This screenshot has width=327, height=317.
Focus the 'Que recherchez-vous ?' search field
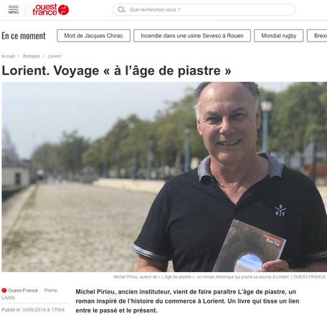coord(204,9)
